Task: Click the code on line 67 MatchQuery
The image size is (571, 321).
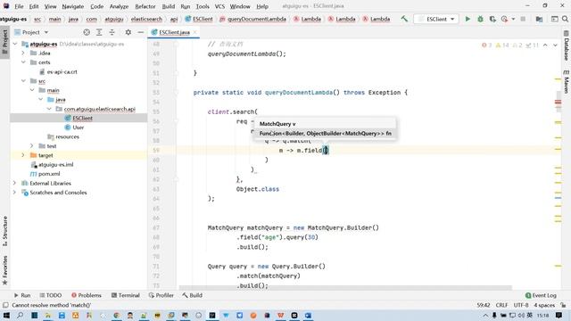Action: coord(294,228)
